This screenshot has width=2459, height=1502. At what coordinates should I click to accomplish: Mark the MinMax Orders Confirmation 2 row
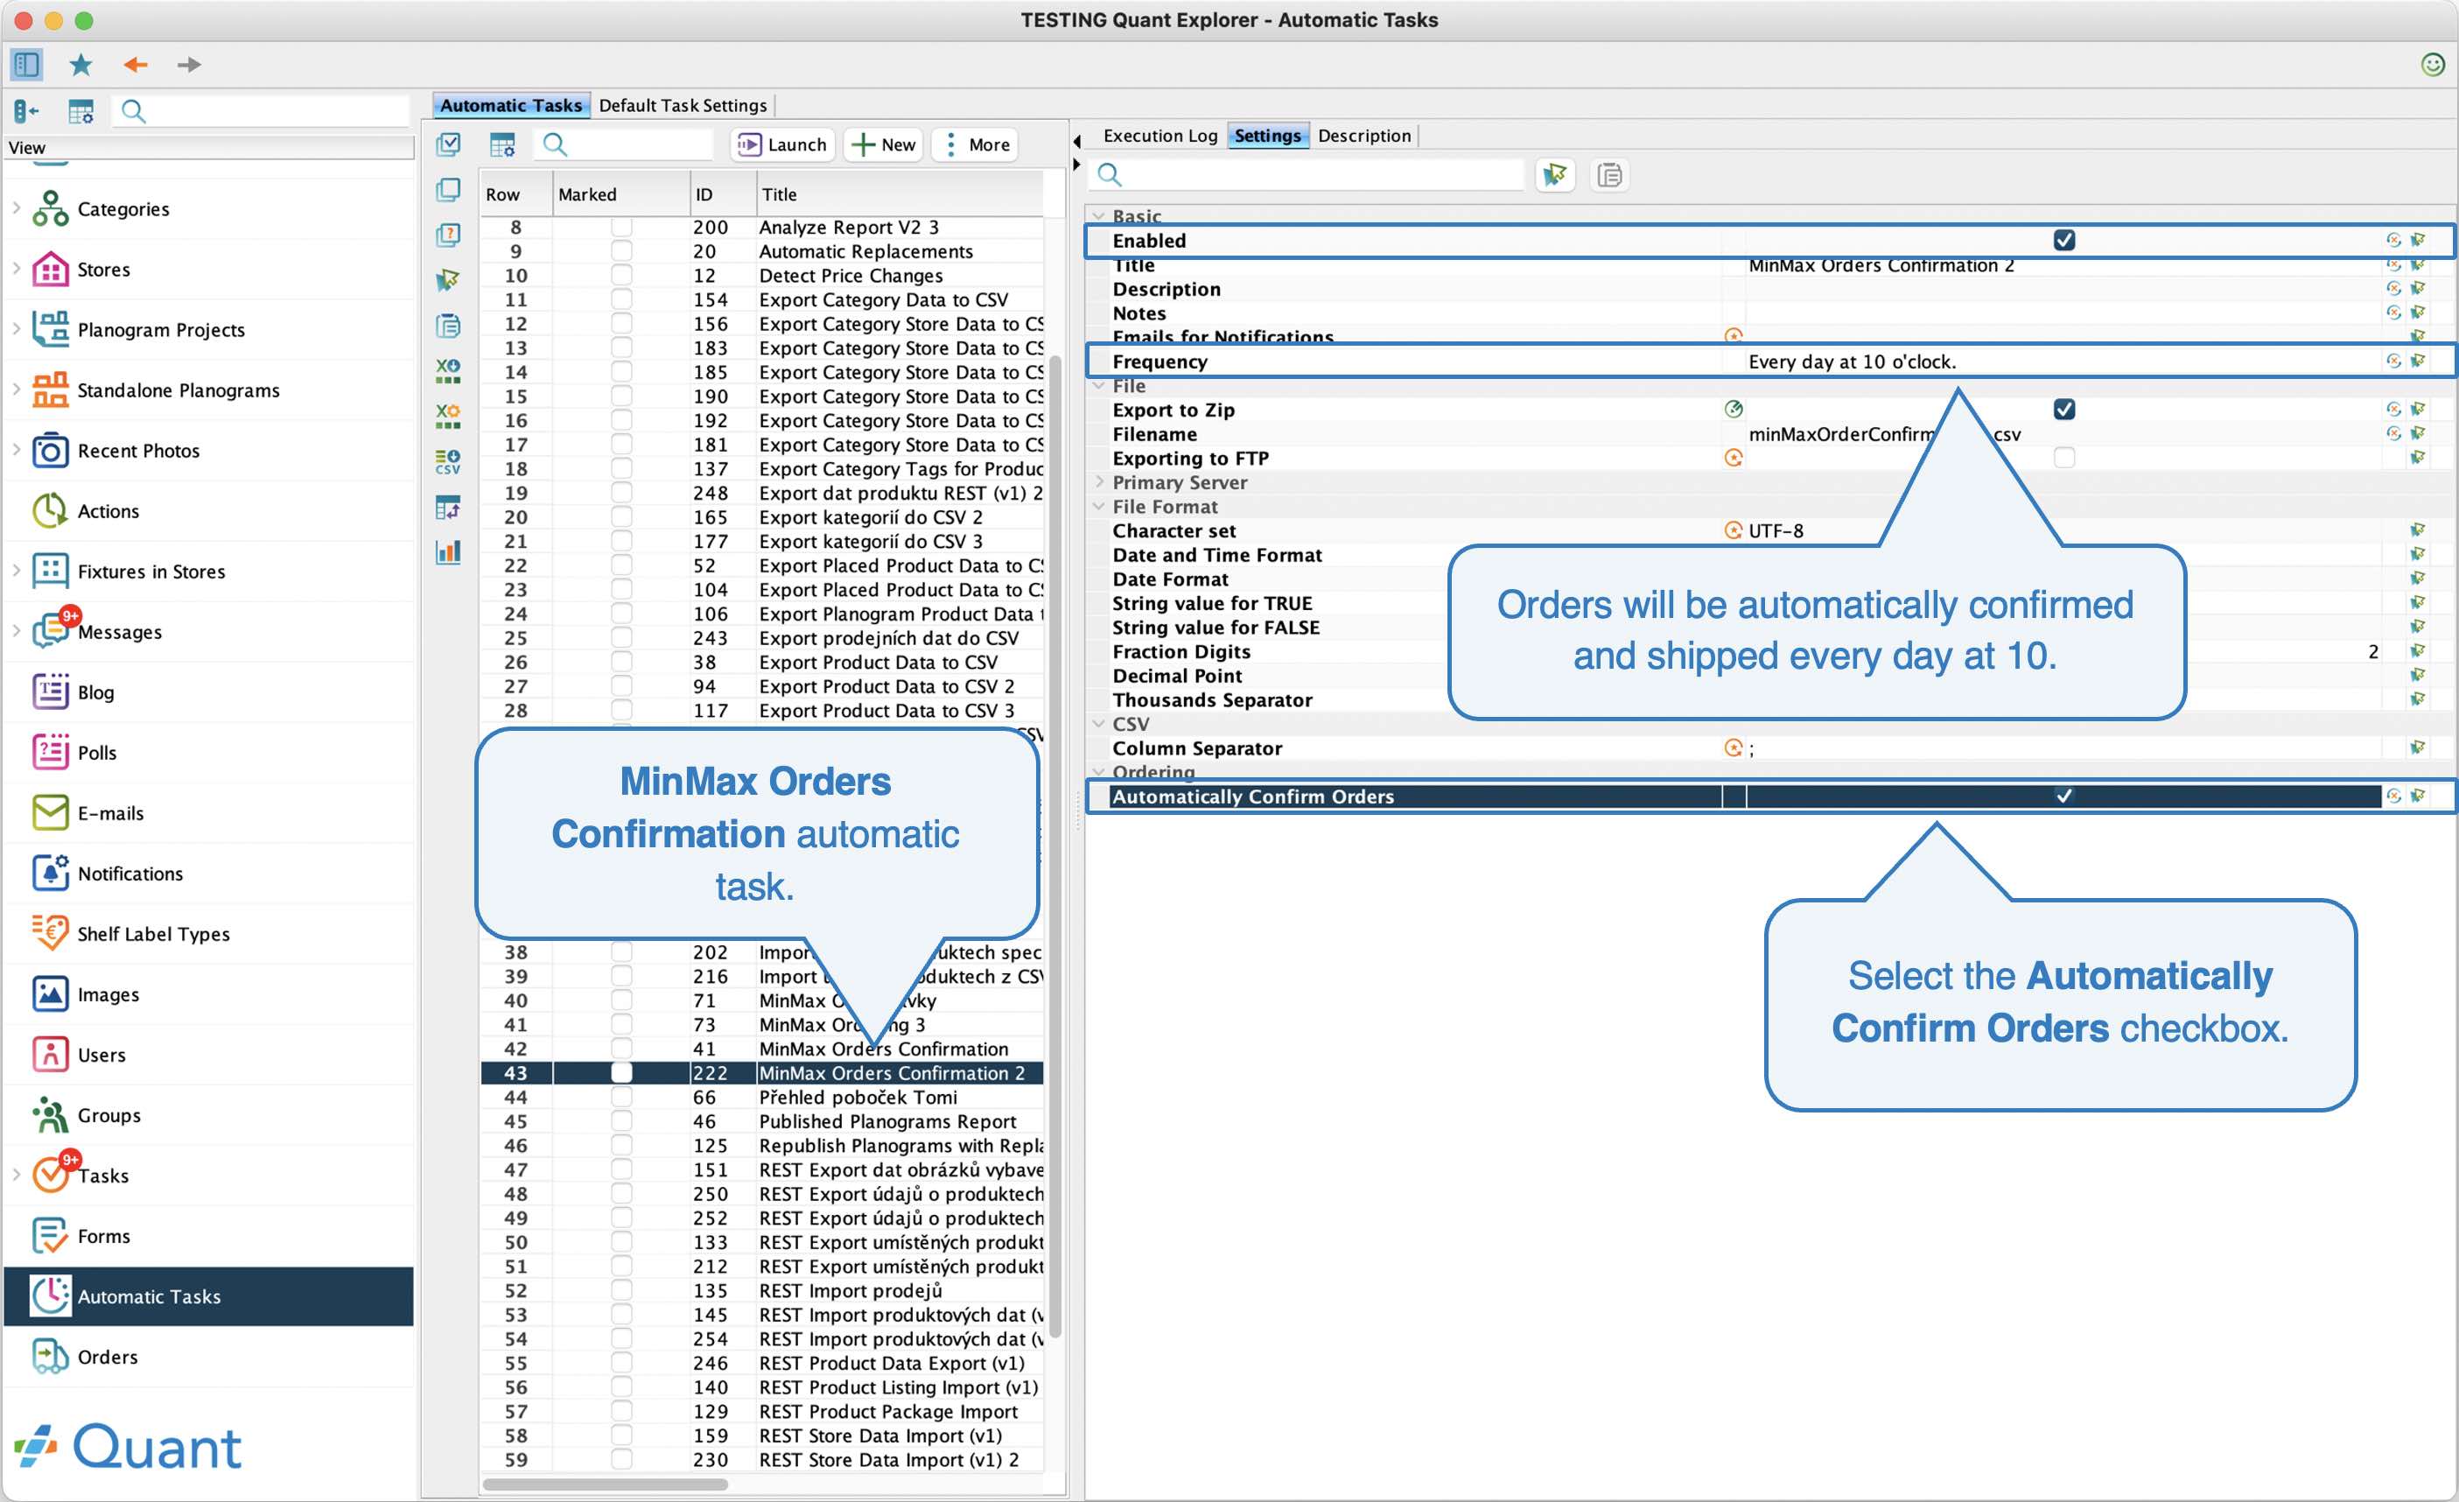tap(620, 1072)
